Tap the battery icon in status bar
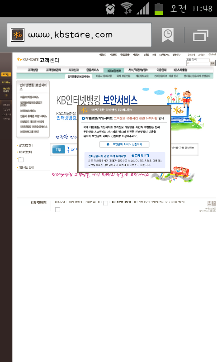Screen dimensions: 217x362 click(159, 9)
